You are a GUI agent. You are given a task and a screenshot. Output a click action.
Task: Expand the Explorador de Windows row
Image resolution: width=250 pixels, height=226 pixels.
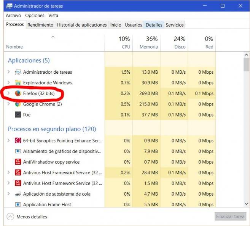pyautogui.click(x=9, y=82)
